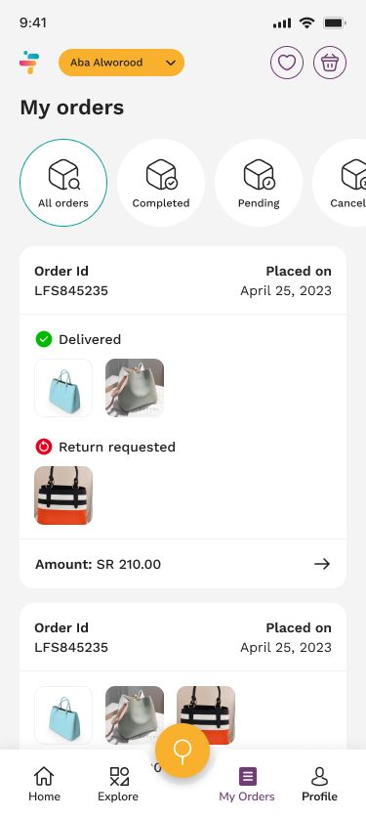Open order details via arrow beside SR 210.00
Viewport: 366px width, 818px height.
[x=322, y=564]
